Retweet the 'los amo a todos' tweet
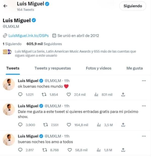Viewport: 153px width, 157px height. (46, 150)
